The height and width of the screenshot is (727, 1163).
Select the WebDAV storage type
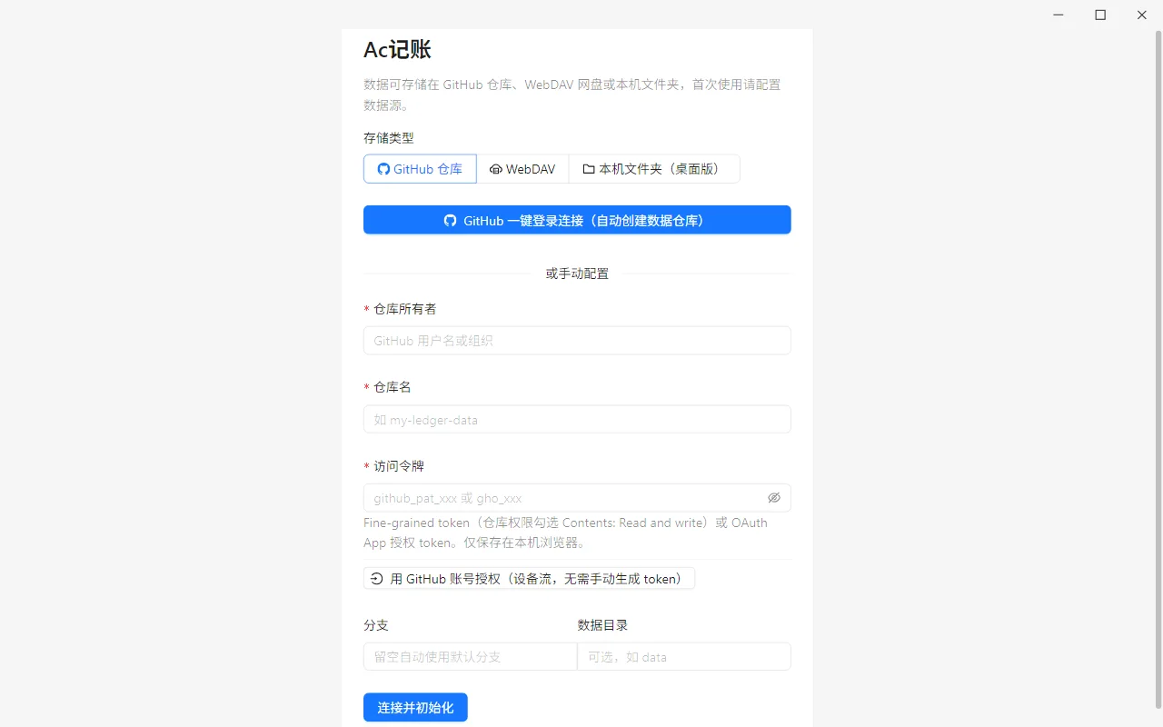(x=522, y=169)
